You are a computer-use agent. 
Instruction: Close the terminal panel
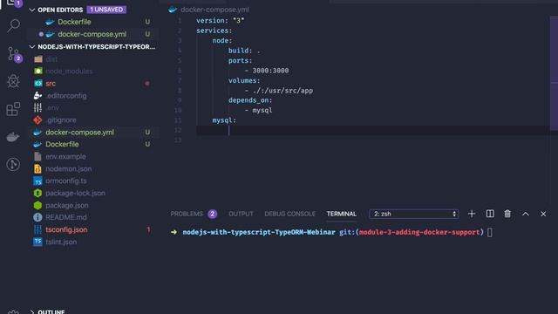coord(543,214)
